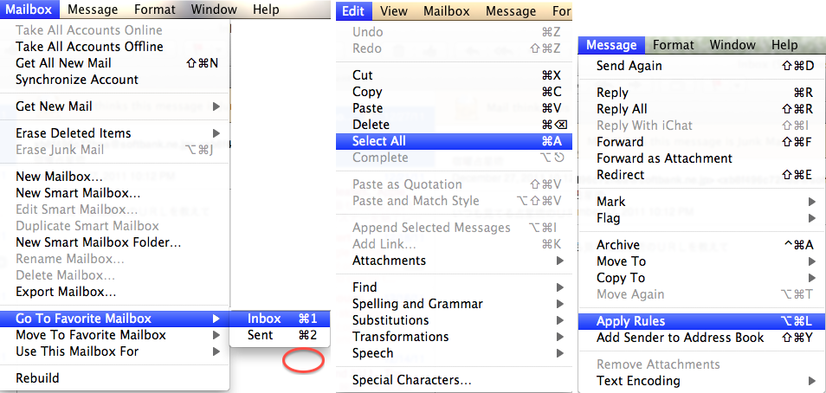
Task: Click the Paste as Quotation item
Action: click(454, 184)
